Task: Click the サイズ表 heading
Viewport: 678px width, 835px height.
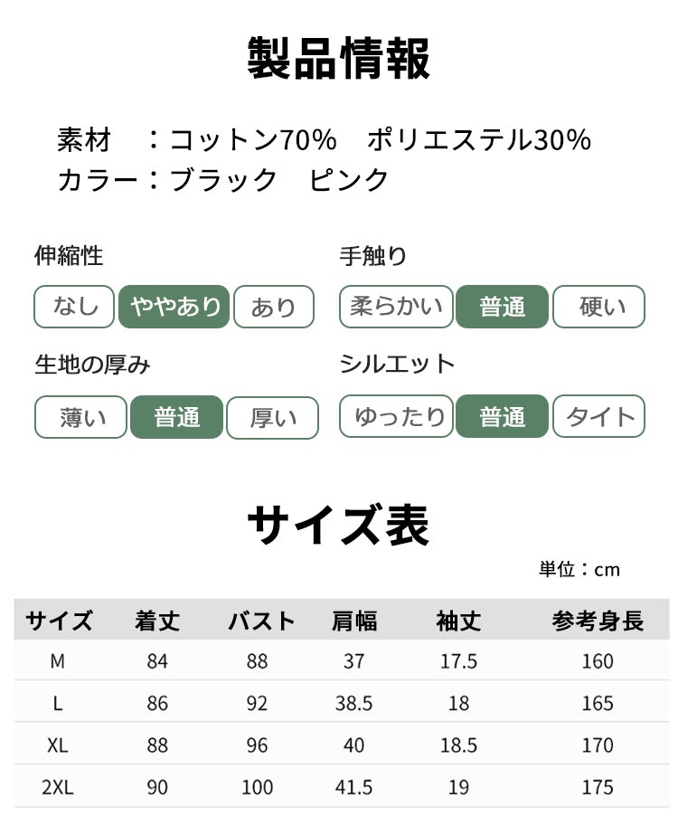Action: coord(339,525)
